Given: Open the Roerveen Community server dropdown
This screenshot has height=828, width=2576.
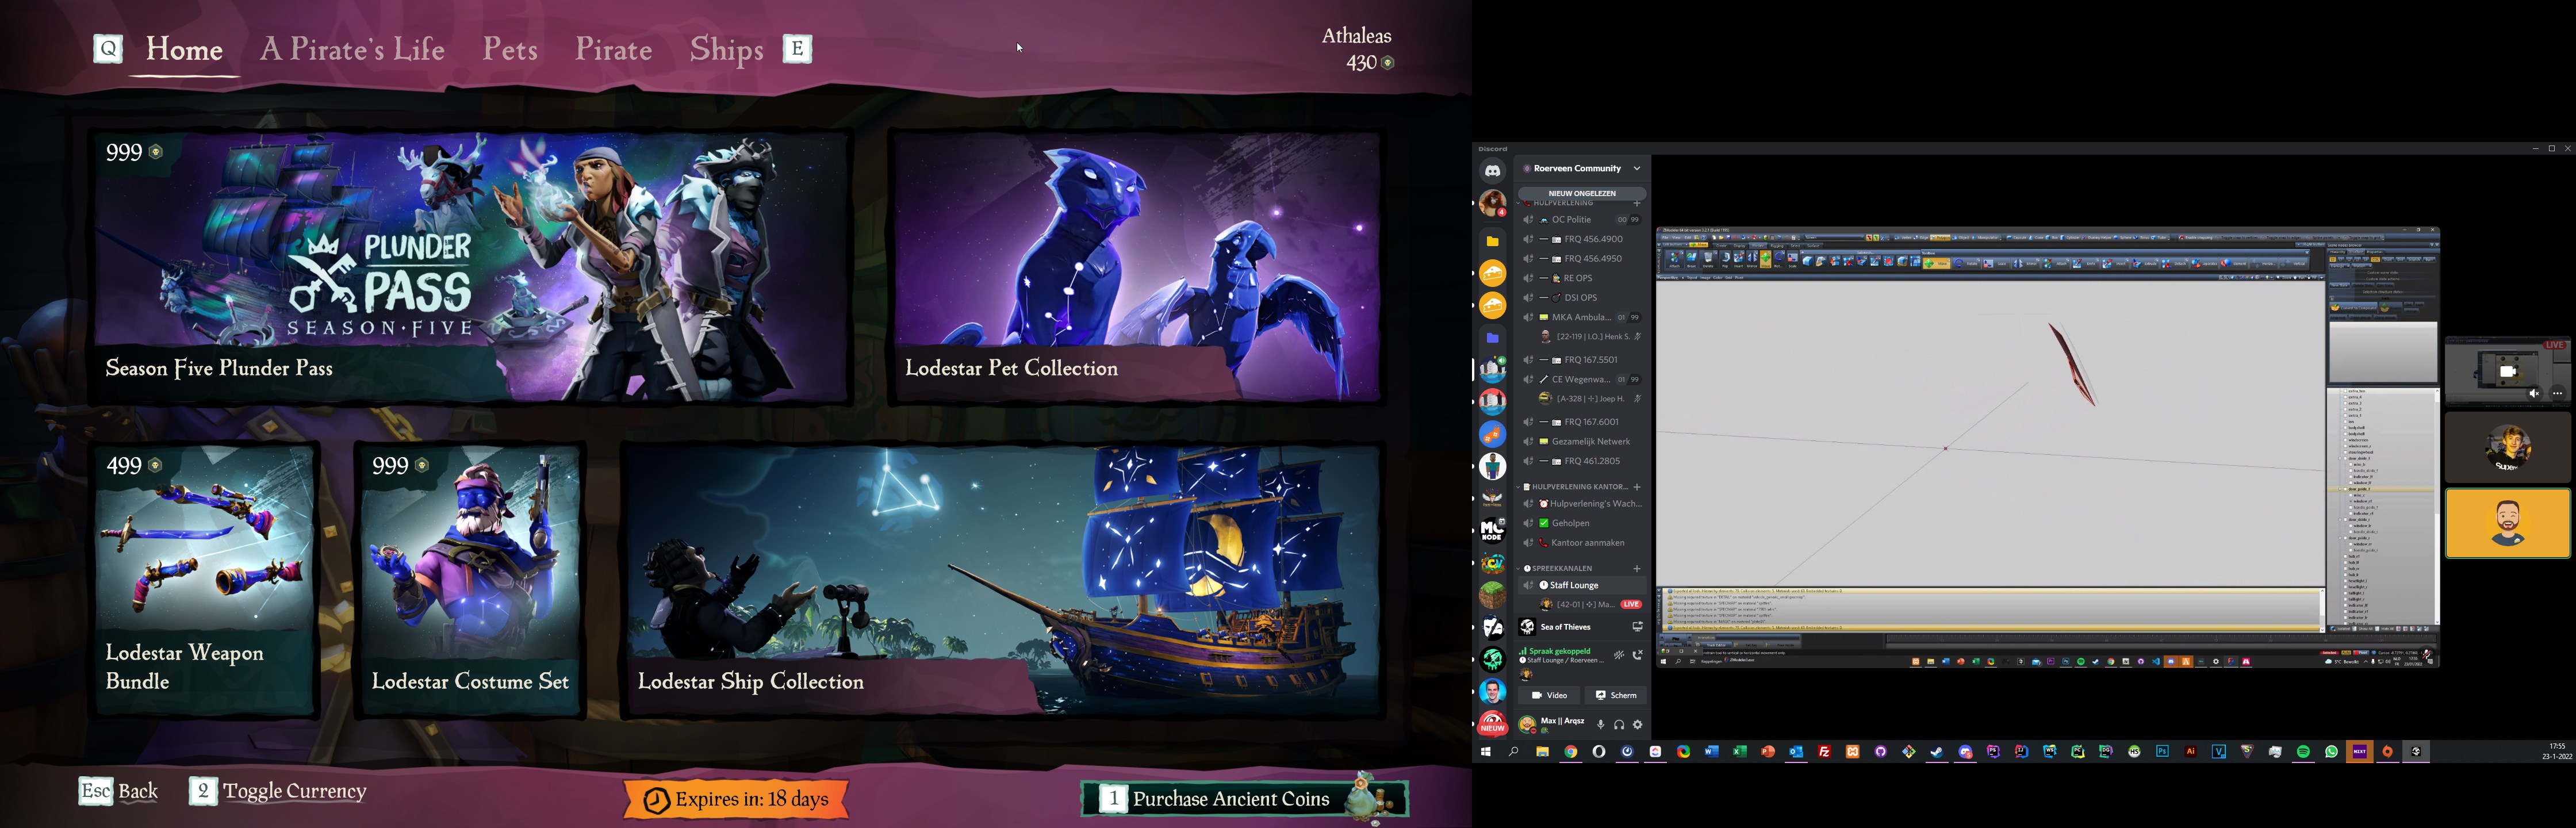Looking at the screenshot, I should click(1637, 168).
